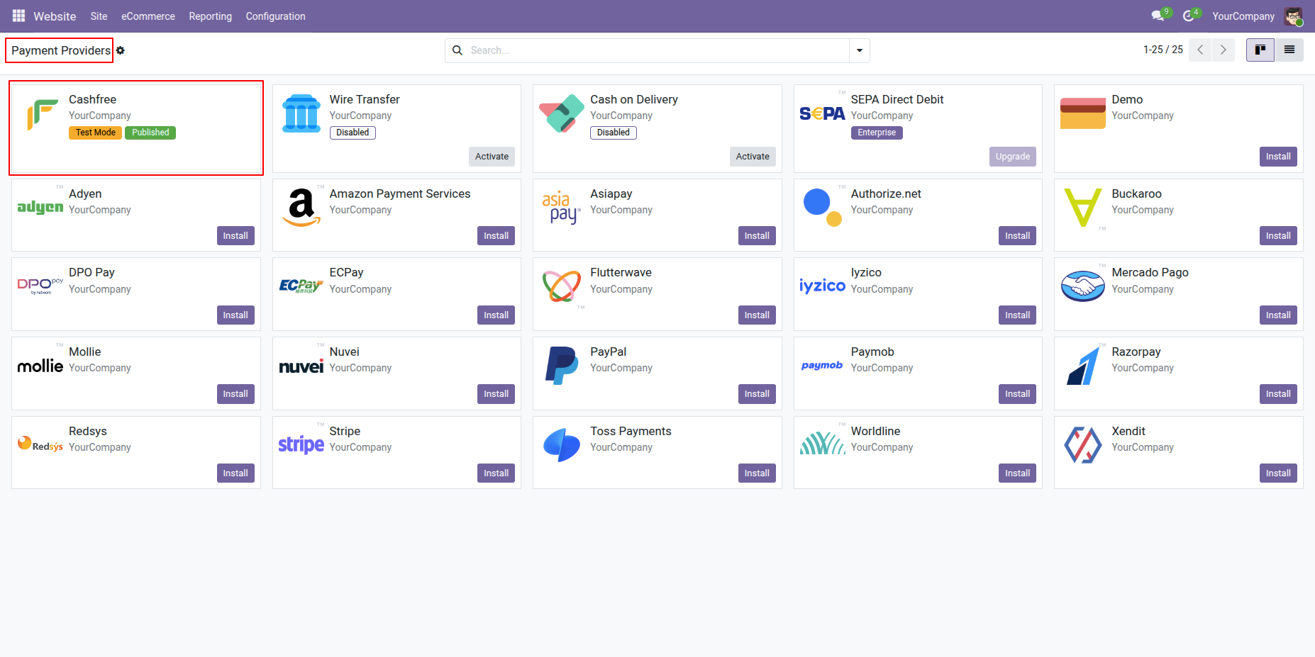Open the Paymob provider name
This screenshot has height=657, width=1315.
[872, 352]
